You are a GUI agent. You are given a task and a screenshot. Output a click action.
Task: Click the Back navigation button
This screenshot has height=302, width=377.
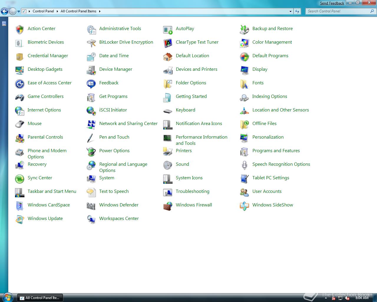point(4,11)
